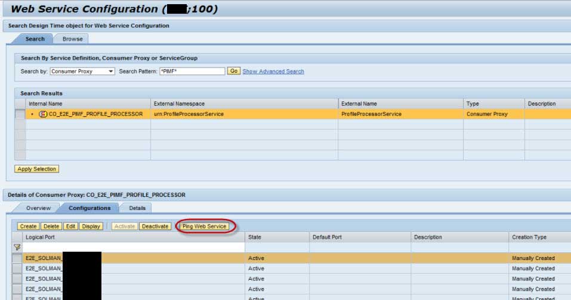The height and width of the screenshot is (300, 571).
Task: Click the Logical Port filter input row
Action: tap(134, 247)
